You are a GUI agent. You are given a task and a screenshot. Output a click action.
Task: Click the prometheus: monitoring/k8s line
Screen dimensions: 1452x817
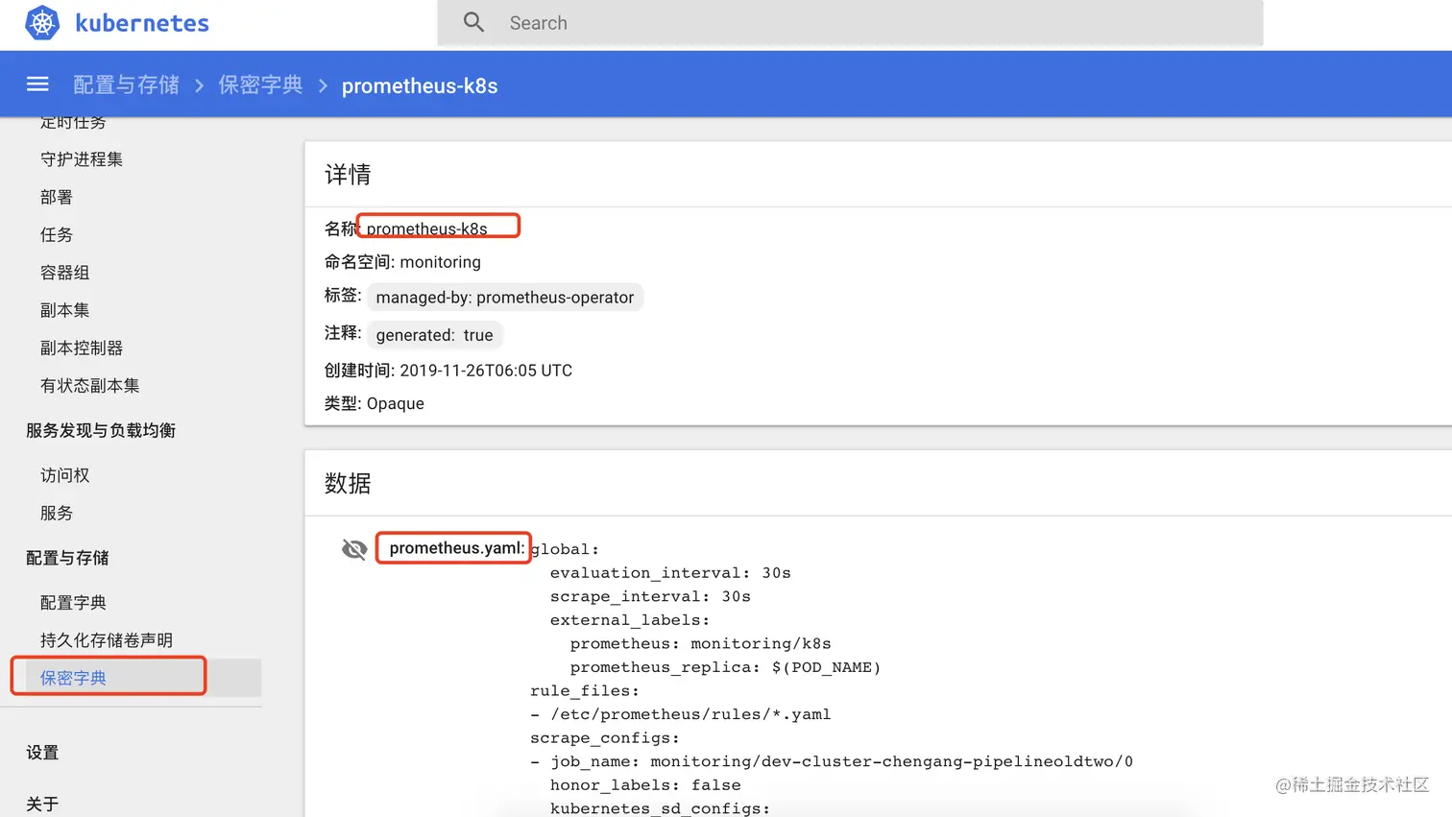tap(700, 643)
